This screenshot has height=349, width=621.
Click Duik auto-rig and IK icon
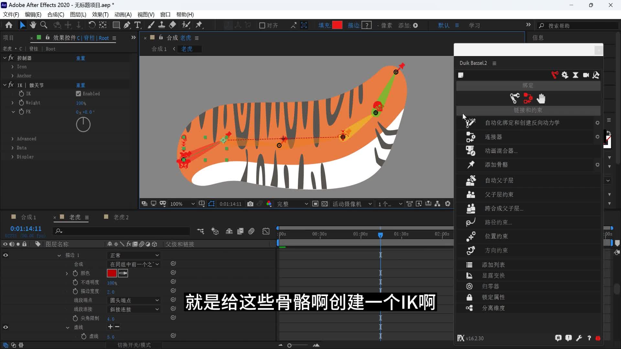(x=471, y=123)
